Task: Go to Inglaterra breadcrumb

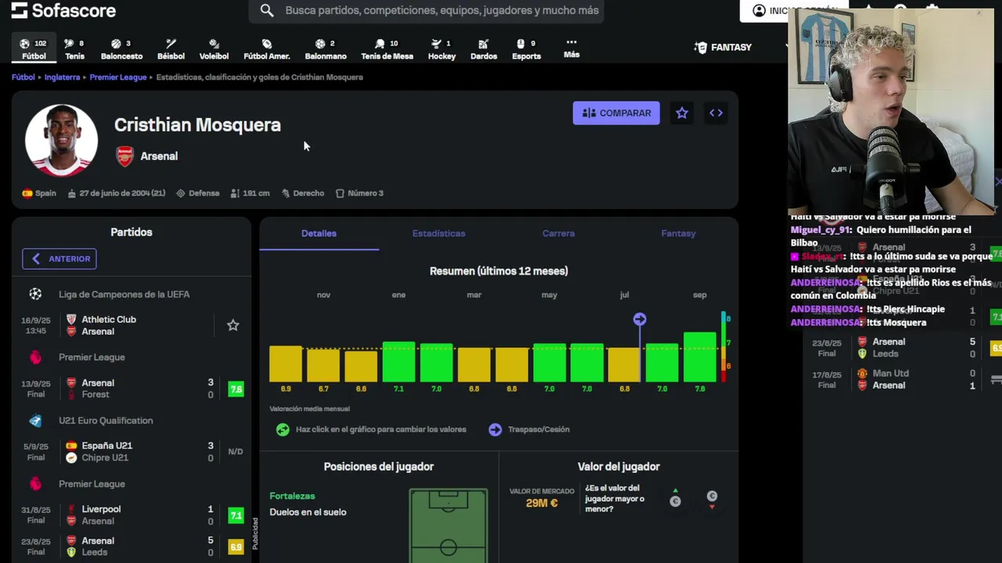Action: pos(62,77)
